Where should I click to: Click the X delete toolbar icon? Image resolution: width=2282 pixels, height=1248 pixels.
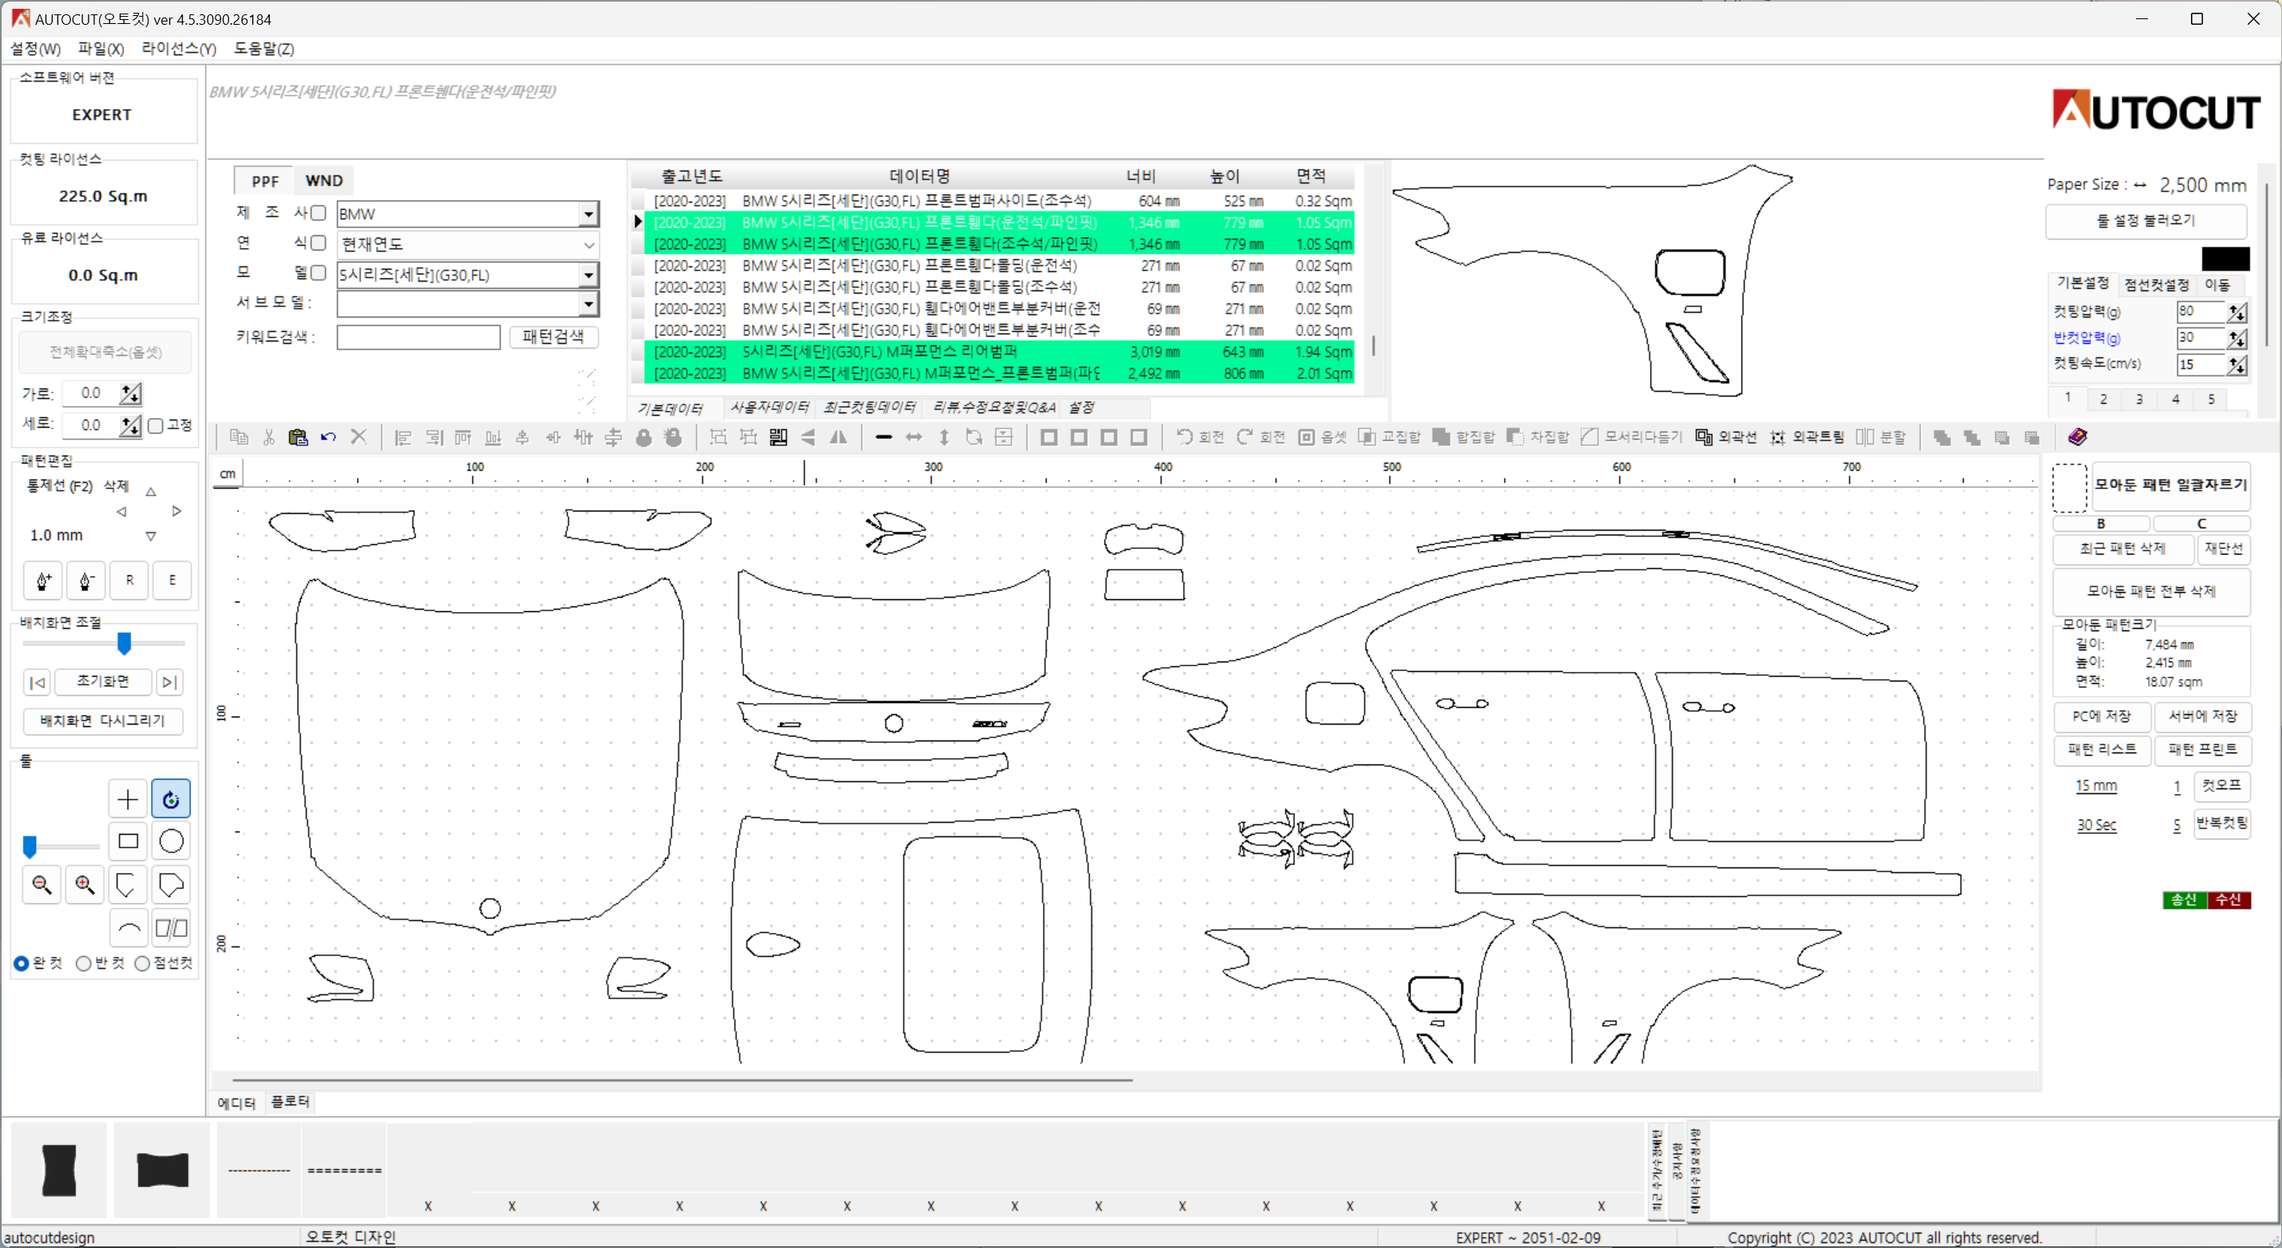[358, 436]
